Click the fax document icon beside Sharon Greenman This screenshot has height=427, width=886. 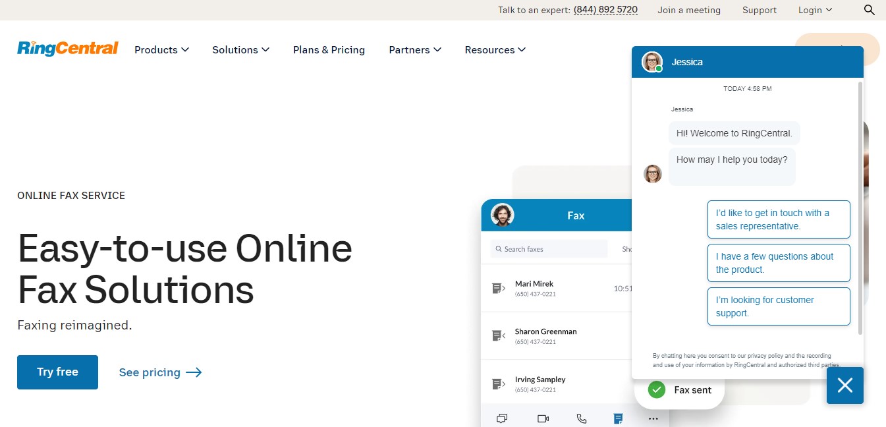pyautogui.click(x=499, y=336)
